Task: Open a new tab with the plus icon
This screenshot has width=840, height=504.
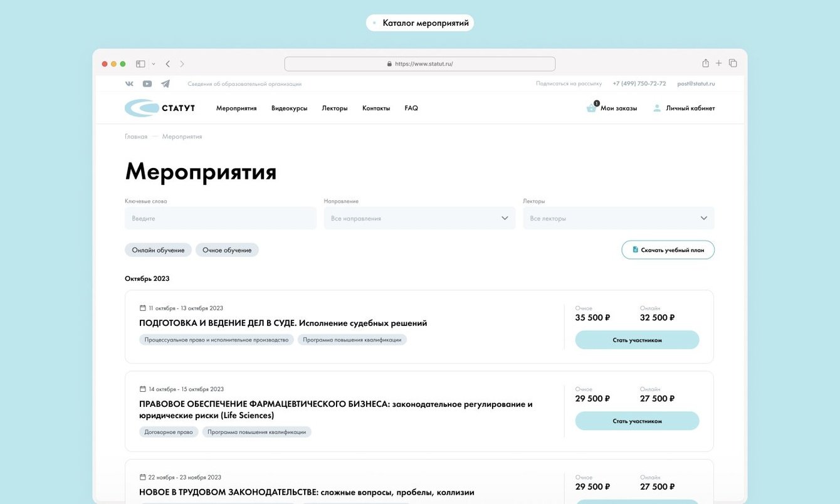Action: pos(719,63)
